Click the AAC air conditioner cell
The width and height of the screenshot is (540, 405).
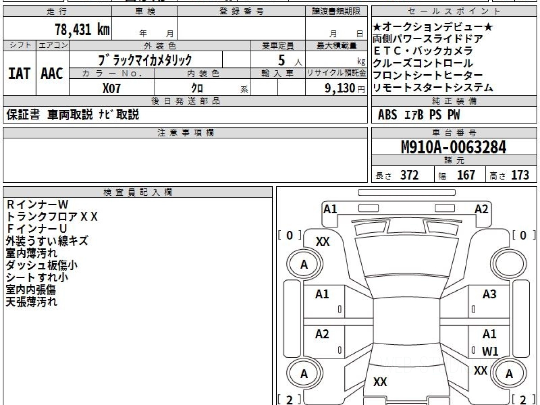coord(52,73)
